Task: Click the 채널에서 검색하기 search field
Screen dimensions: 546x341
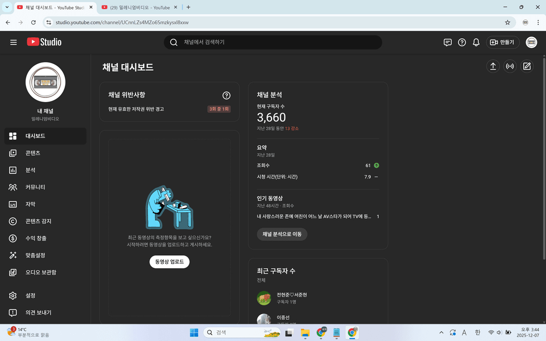Action: click(273, 42)
